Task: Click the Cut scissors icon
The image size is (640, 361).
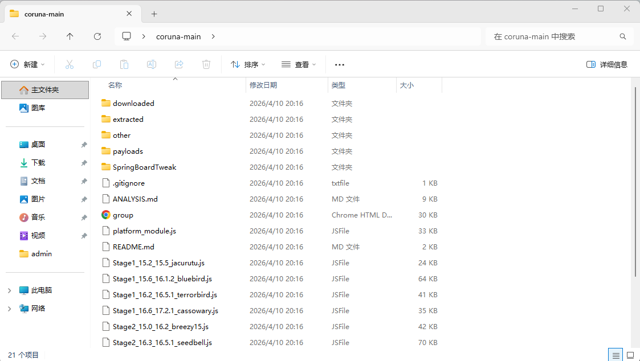Action: (70, 64)
